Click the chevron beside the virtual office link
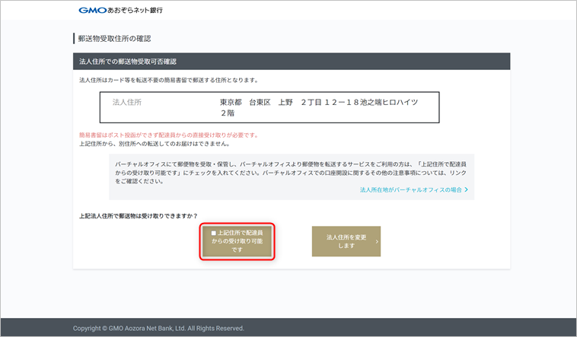Image resolution: width=577 pixels, height=337 pixels. [466, 189]
